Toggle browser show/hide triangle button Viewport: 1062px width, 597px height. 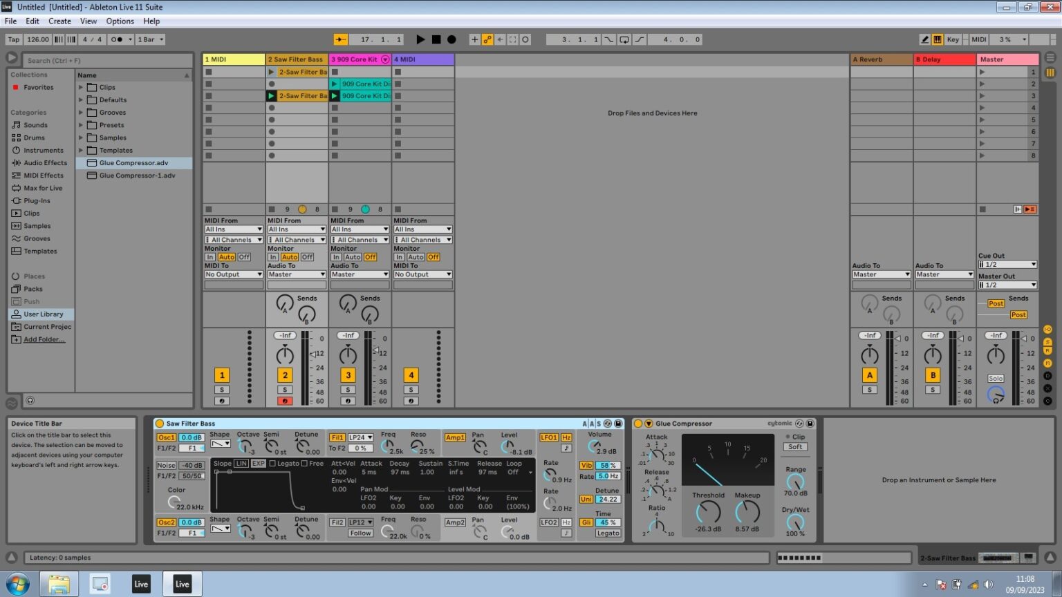coord(12,58)
